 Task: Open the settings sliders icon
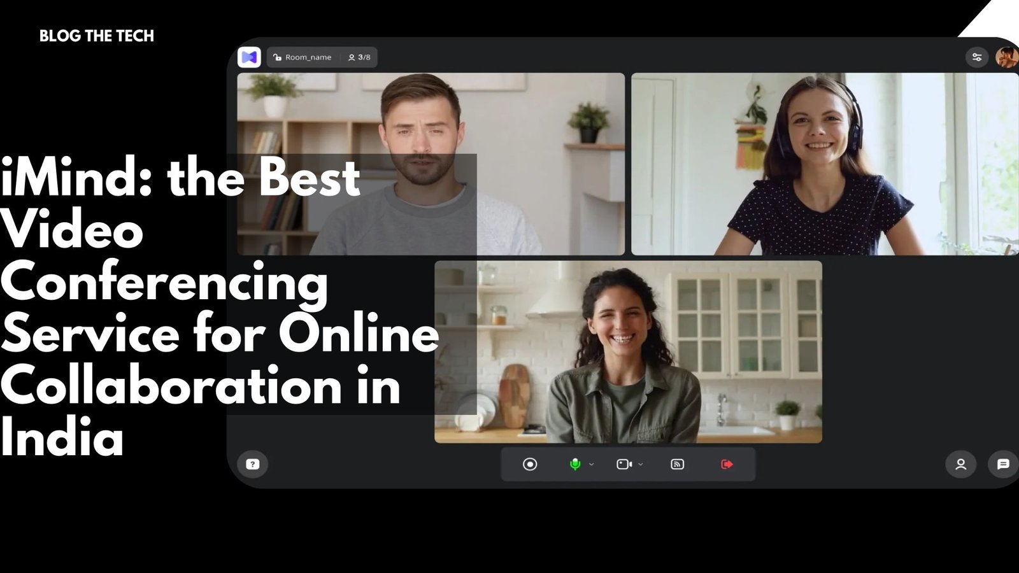pyautogui.click(x=976, y=57)
